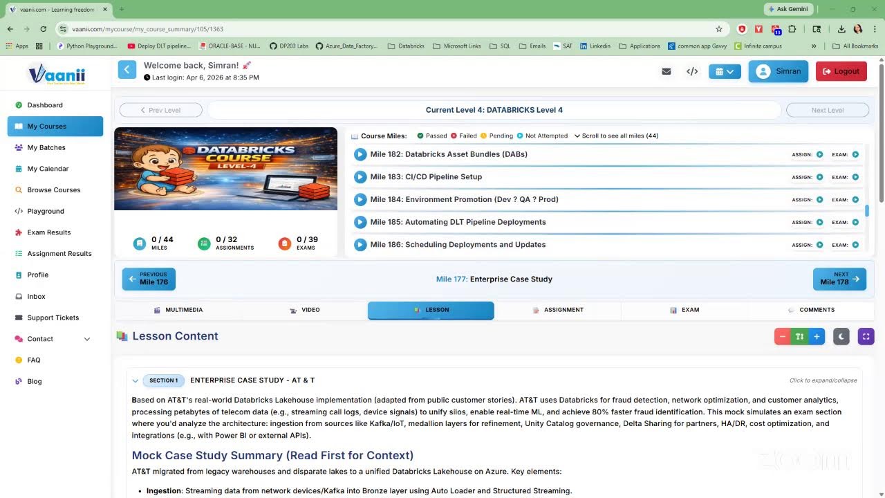885x498 pixels.
Task: Click the ASSIGN icon for Mile 184
Action: (819, 200)
